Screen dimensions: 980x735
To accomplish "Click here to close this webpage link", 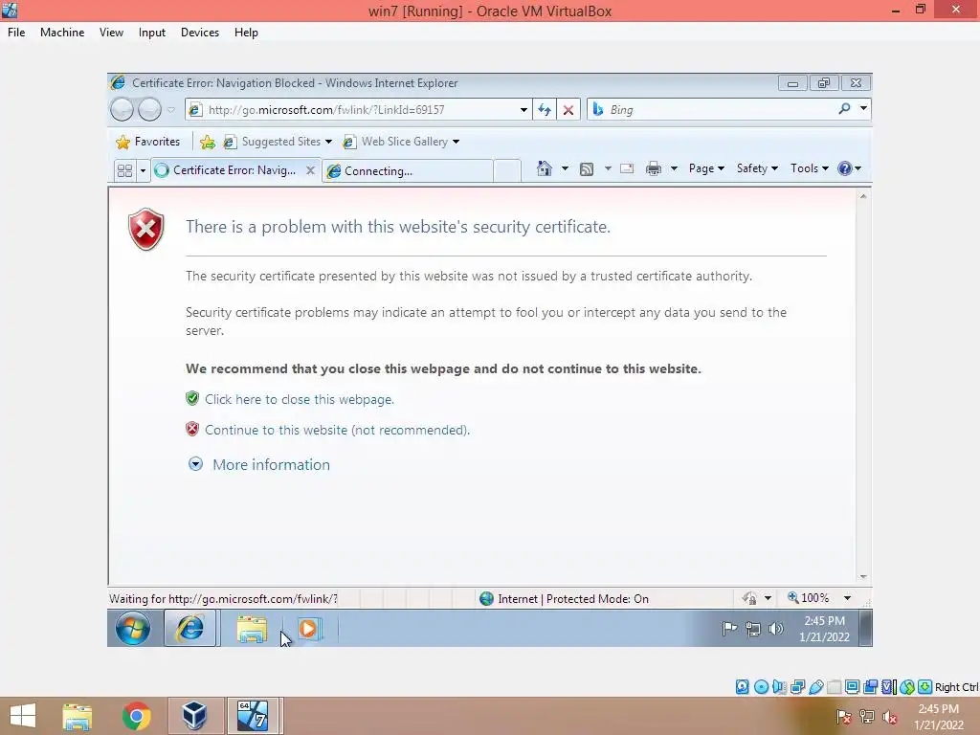I will [x=300, y=399].
